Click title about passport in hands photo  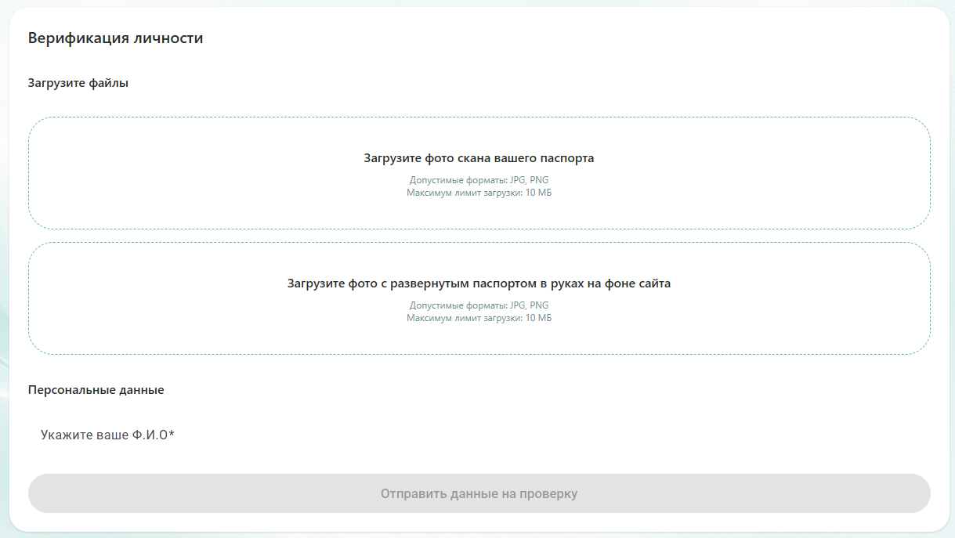pyautogui.click(x=479, y=283)
